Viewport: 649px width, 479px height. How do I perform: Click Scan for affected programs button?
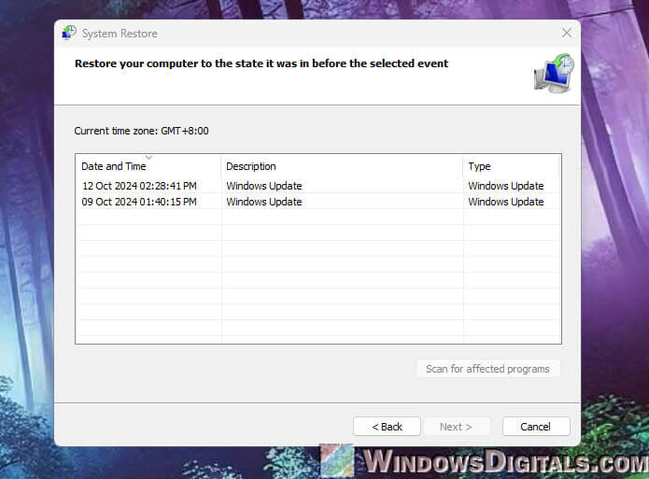click(488, 369)
